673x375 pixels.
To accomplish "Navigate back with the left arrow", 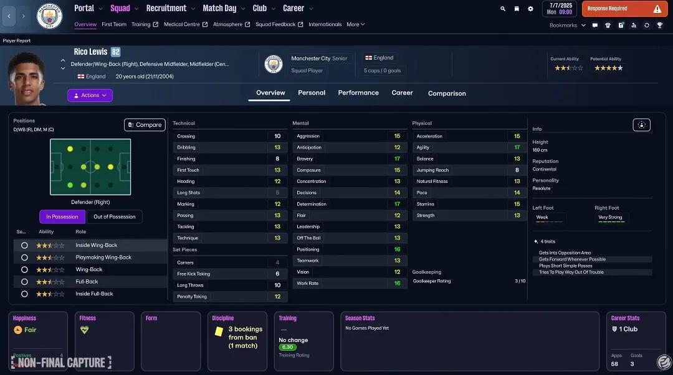I will [9, 16].
